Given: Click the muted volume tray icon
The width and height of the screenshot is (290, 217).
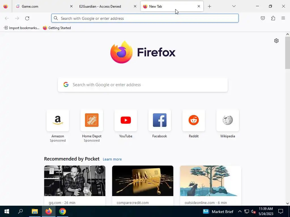Looking at the screenshot, I should (x=253, y=212).
